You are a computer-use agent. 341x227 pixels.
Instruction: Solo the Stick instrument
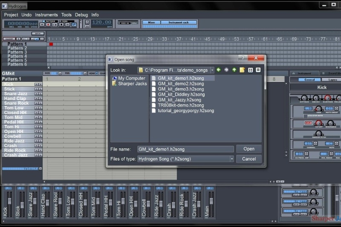pyautogui.click(x=40, y=89)
